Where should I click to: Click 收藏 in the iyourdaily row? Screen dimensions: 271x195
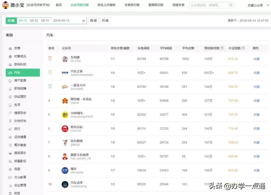(257, 87)
